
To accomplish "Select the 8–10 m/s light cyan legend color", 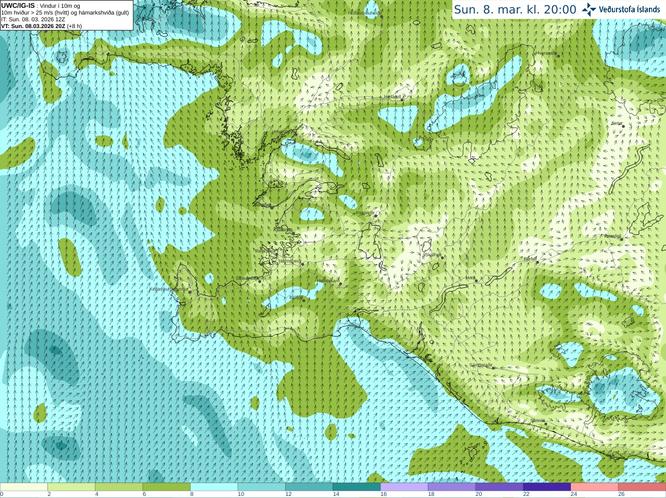I will [214, 487].
